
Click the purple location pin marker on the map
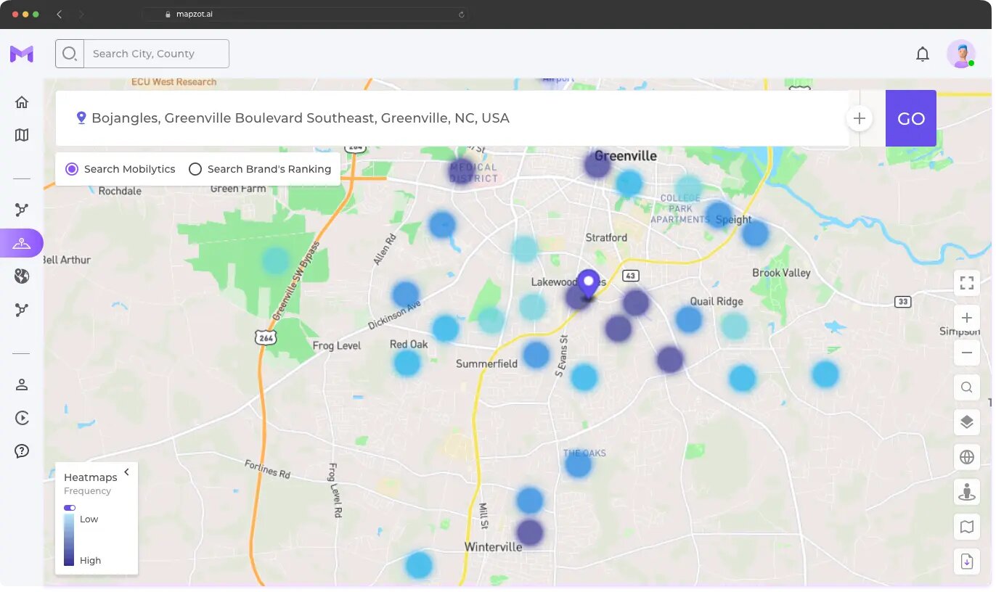pyautogui.click(x=589, y=284)
